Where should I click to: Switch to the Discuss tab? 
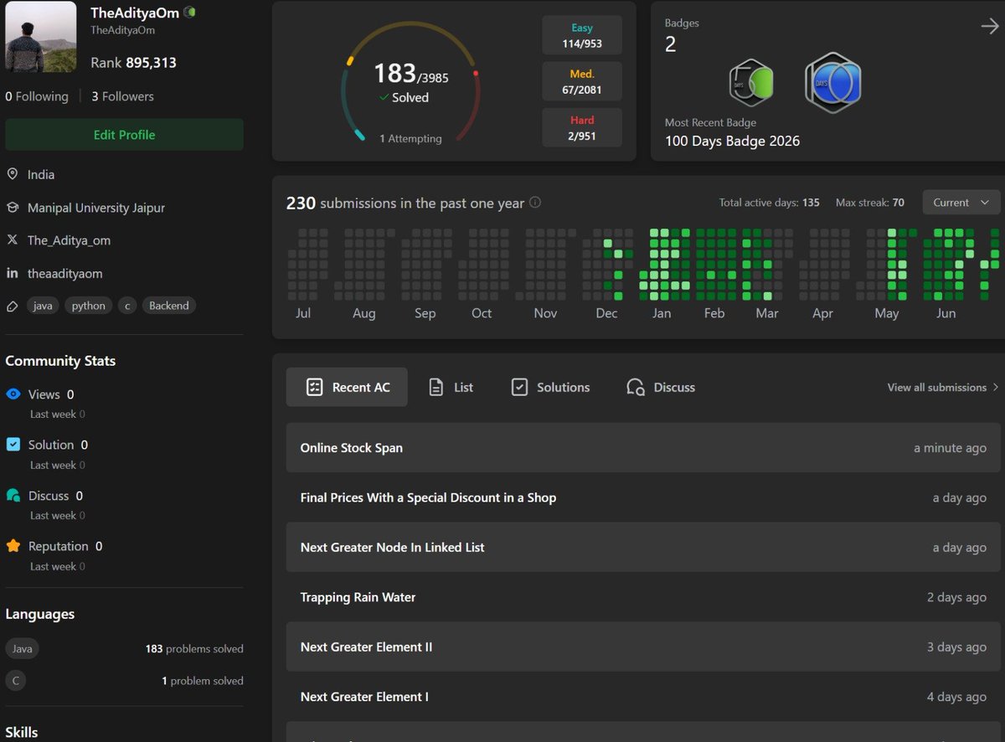(661, 387)
